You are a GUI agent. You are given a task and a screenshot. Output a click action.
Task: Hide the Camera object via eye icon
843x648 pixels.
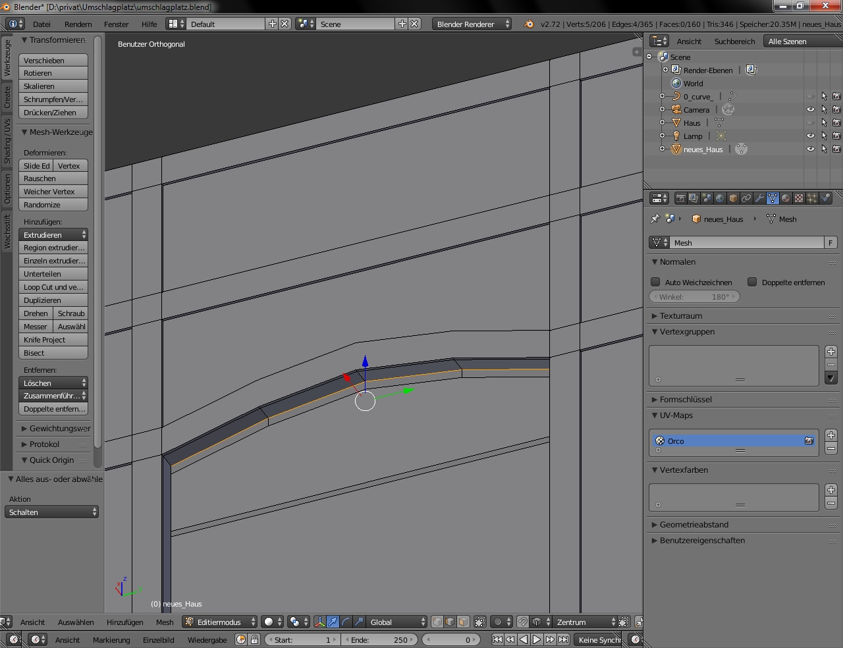pyautogui.click(x=811, y=110)
